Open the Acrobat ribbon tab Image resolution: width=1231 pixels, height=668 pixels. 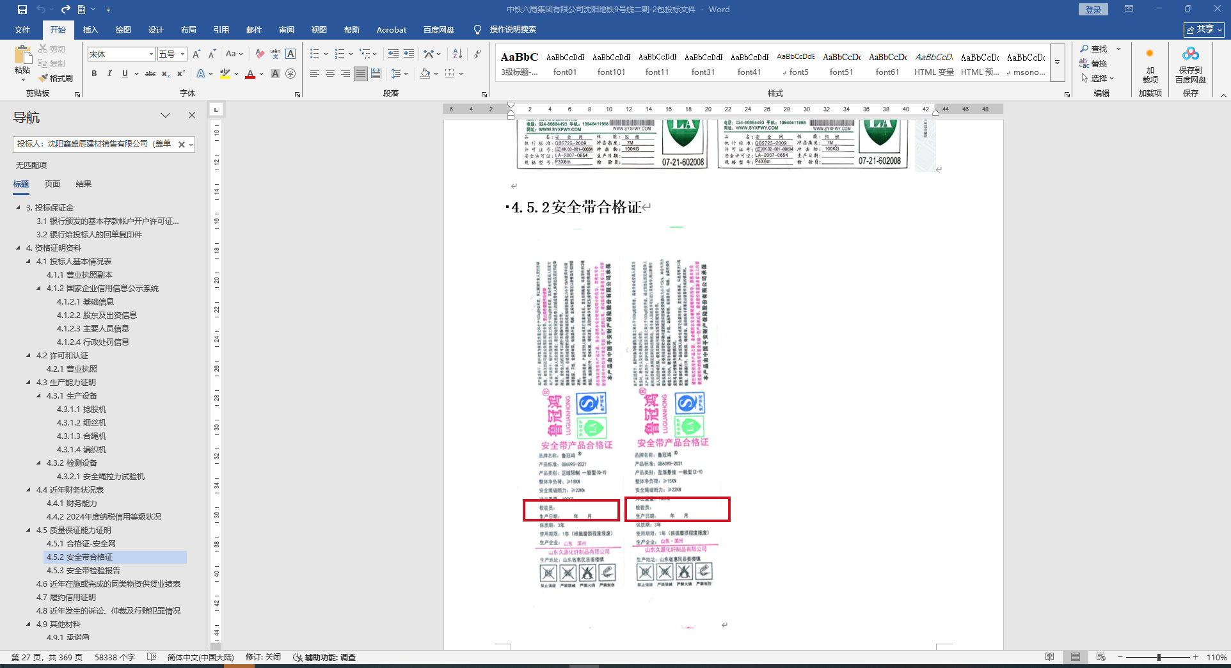(391, 29)
